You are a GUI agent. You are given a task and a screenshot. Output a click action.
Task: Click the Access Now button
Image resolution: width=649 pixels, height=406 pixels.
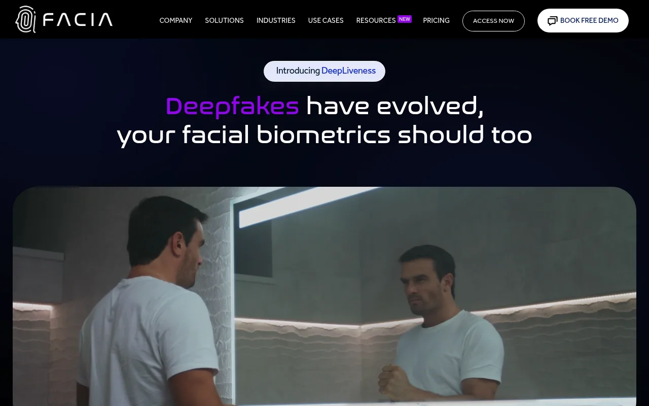pos(493,21)
